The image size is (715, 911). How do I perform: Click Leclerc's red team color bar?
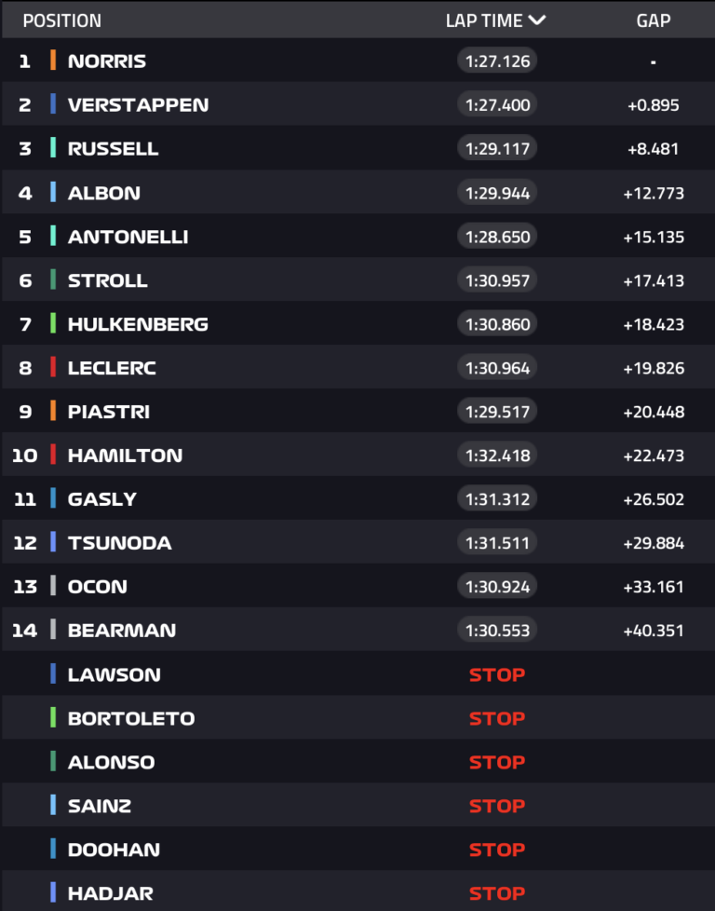(53, 368)
